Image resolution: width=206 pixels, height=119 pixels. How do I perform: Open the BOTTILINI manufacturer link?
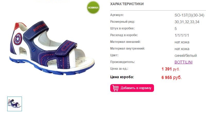(183, 62)
